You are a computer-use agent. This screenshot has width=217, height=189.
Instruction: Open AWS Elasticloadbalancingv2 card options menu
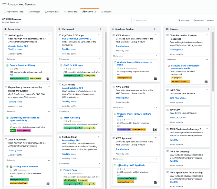click(x=207, y=128)
